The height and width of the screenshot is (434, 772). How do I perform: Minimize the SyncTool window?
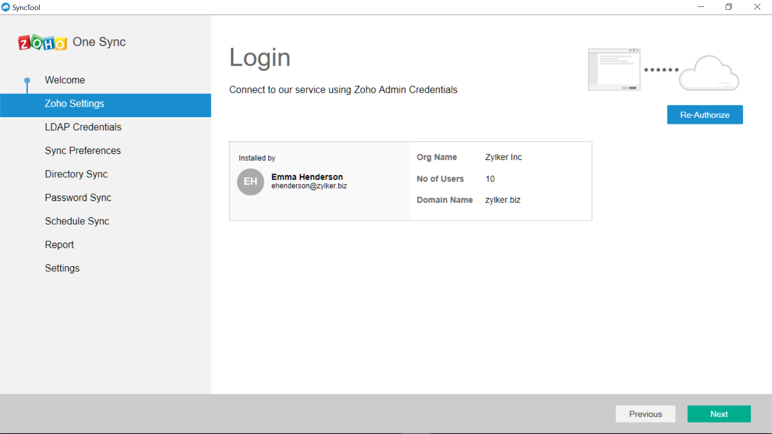(701, 7)
